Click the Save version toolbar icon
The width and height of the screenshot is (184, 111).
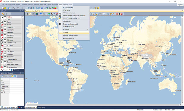9,8
